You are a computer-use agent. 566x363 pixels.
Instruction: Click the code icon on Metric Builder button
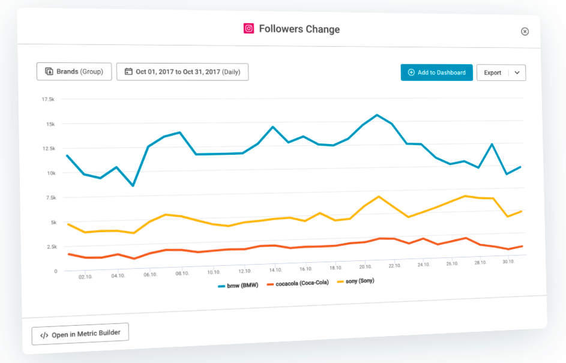(x=44, y=335)
